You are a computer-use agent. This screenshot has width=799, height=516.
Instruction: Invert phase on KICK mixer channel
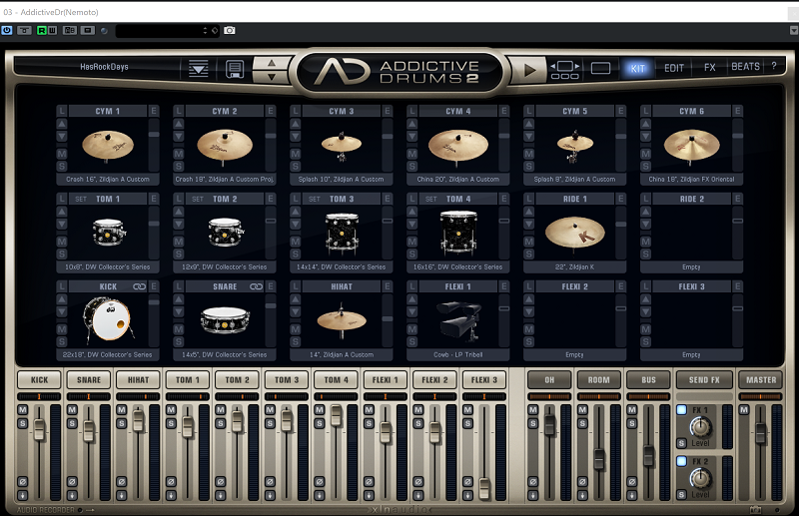coord(22,481)
